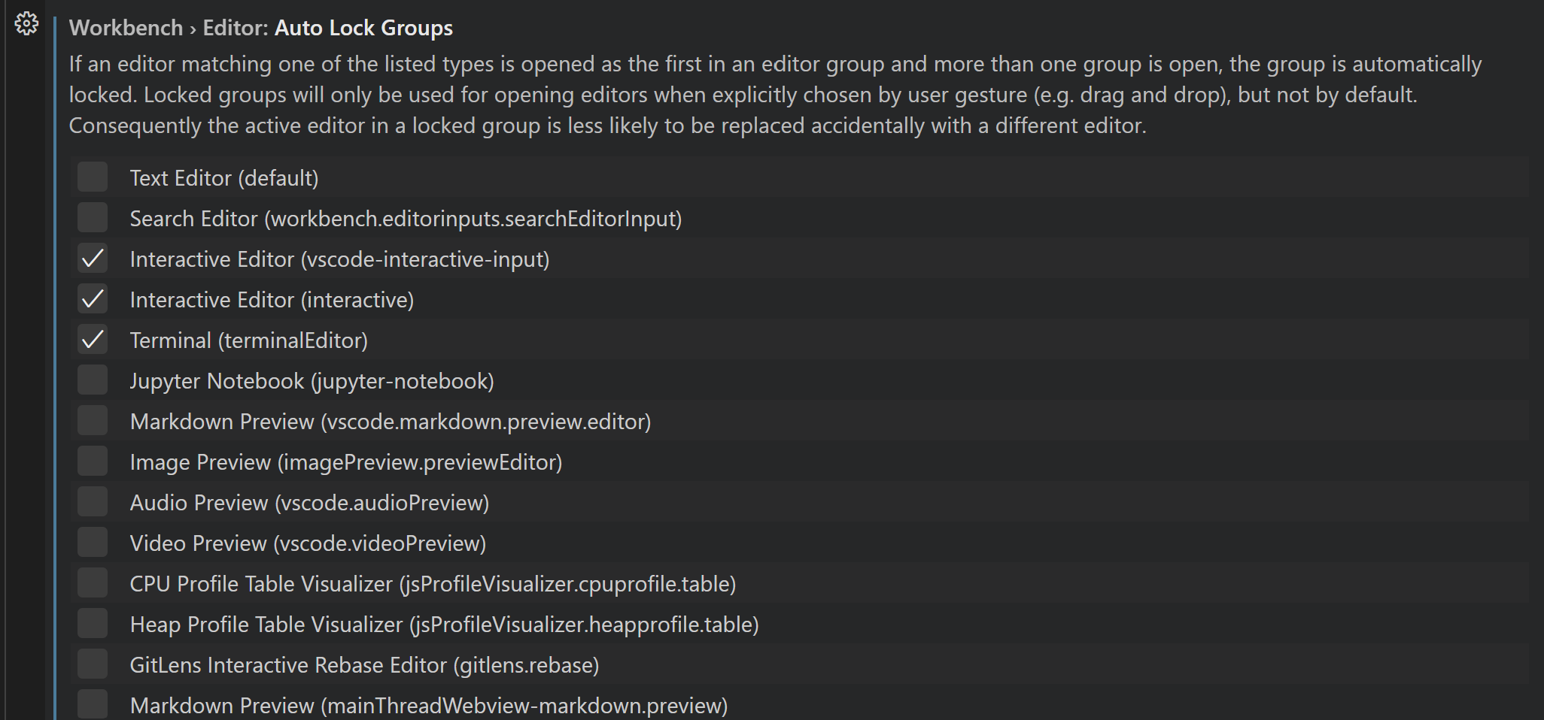Viewport: 1544px width, 720px height.
Task: Check Markdown Preview (vscode.markdown.preview.editor)
Action: click(92, 420)
